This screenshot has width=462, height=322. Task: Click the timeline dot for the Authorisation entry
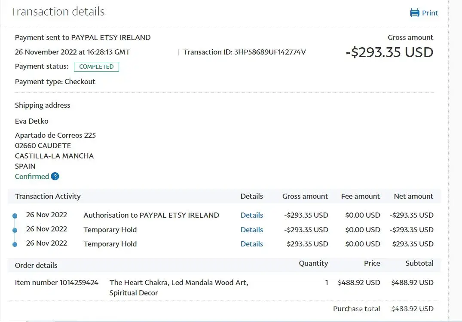[15, 216]
